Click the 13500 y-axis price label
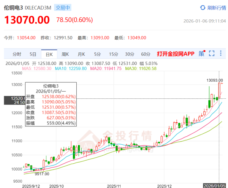The image size is (228, 188). point(17,73)
